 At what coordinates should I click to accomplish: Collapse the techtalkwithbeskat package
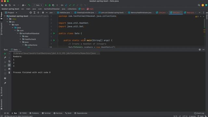18,33
